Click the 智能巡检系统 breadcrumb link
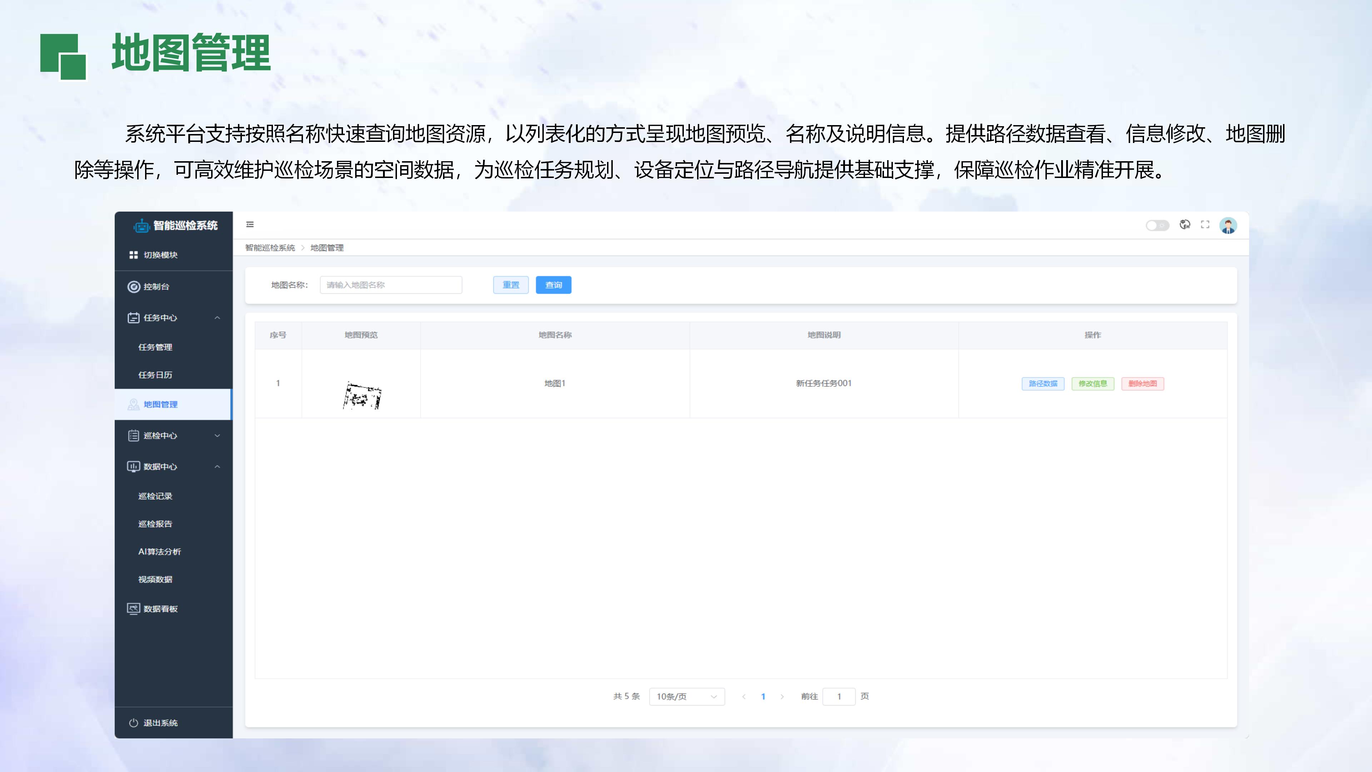Image resolution: width=1372 pixels, height=772 pixels. click(x=270, y=248)
